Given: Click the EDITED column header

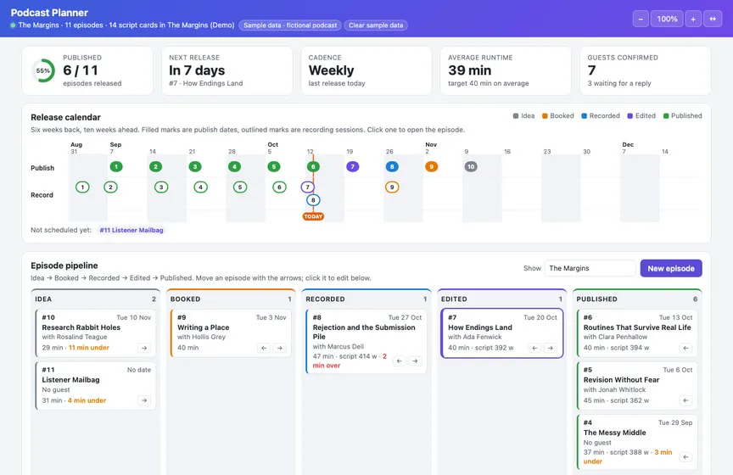Looking at the screenshot, I should pos(501,299).
